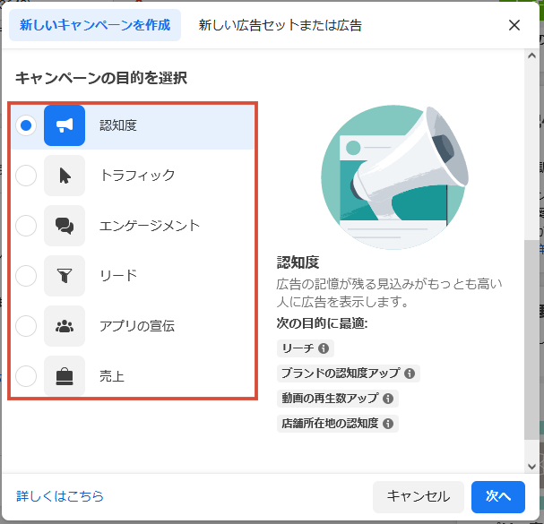
Task: Switch to 新しい広告セットまたは広告 tab
Action: click(280, 25)
